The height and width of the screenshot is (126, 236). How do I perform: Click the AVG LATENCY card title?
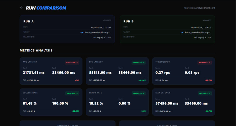click(30, 62)
